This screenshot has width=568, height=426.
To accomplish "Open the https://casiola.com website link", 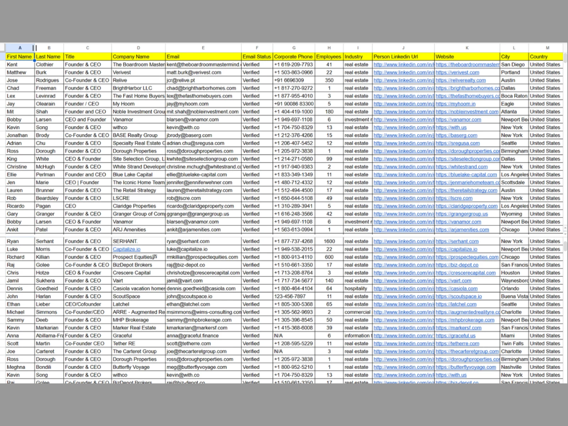I will [x=457, y=289].
